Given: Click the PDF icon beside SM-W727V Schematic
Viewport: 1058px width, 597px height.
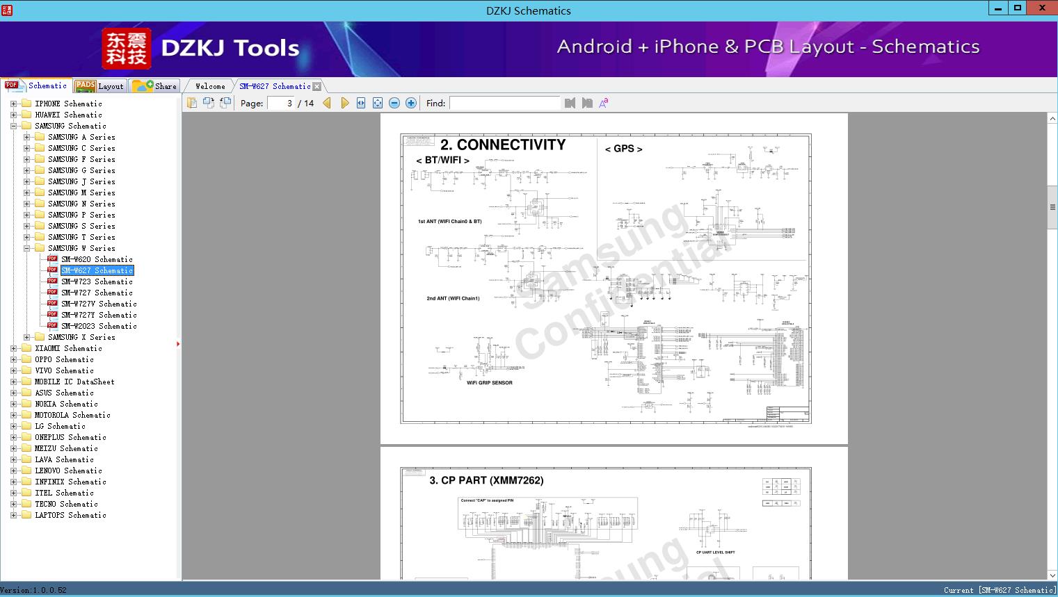Looking at the screenshot, I should (x=52, y=304).
